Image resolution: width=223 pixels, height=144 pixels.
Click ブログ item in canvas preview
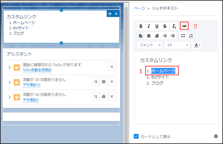pyautogui.click(x=18, y=33)
